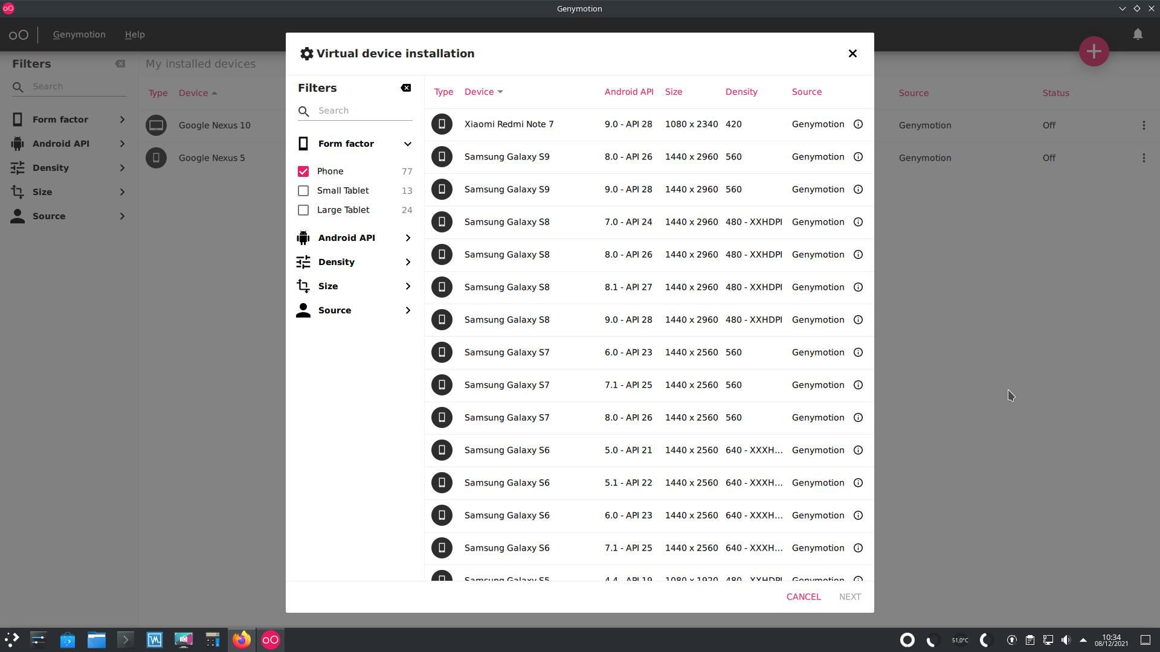Sort dialog list by Android API column
This screenshot has height=652, width=1160.
coord(629,92)
